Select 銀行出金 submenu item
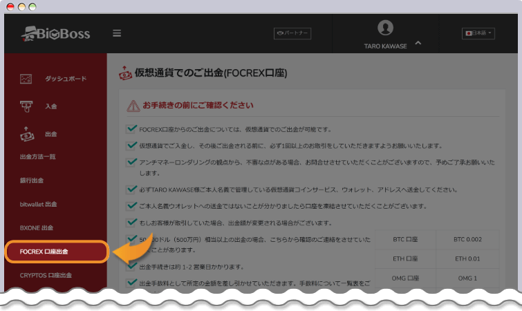This screenshot has height=311, width=522. tap(32, 180)
